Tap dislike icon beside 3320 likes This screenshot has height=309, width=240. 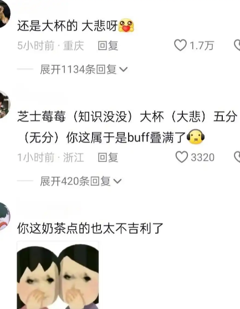[x=237, y=157]
